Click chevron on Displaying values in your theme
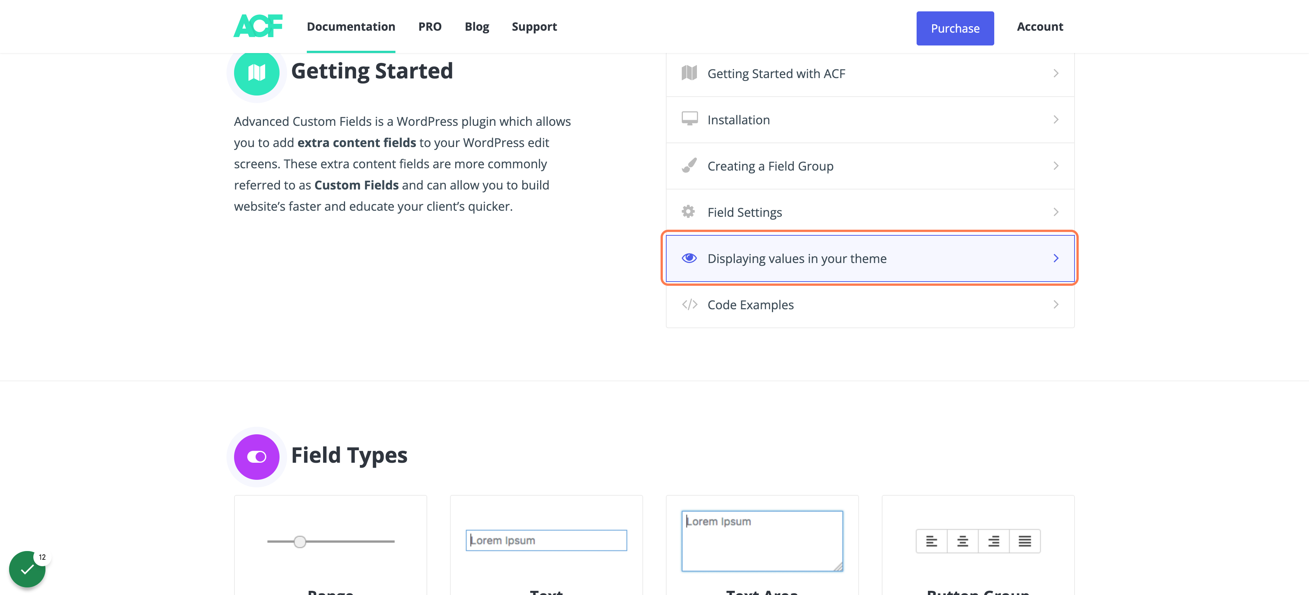This screenshot has height=595, width=1309. tap(1056, 258)
